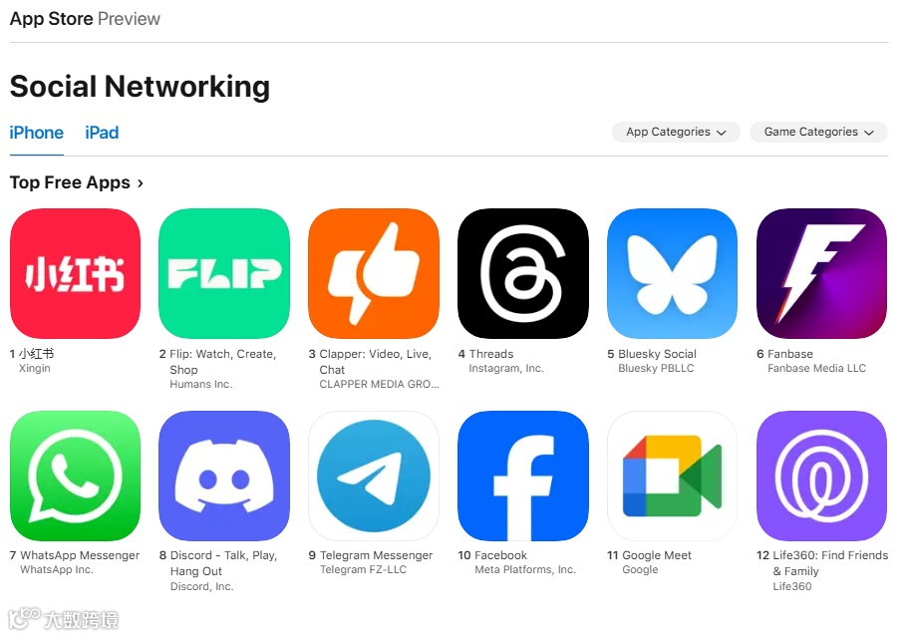Select the Bluesky butterfly icon
This screenshot has width=908, height=637.
coord(673,273)
